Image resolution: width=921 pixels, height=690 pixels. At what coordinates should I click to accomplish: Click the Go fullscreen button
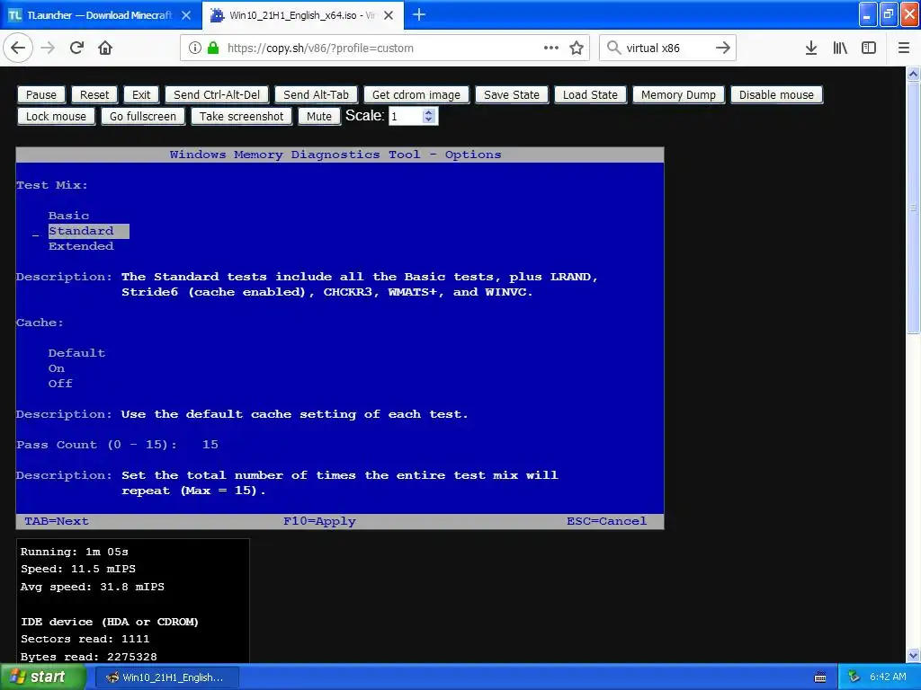tap(143, 117)
